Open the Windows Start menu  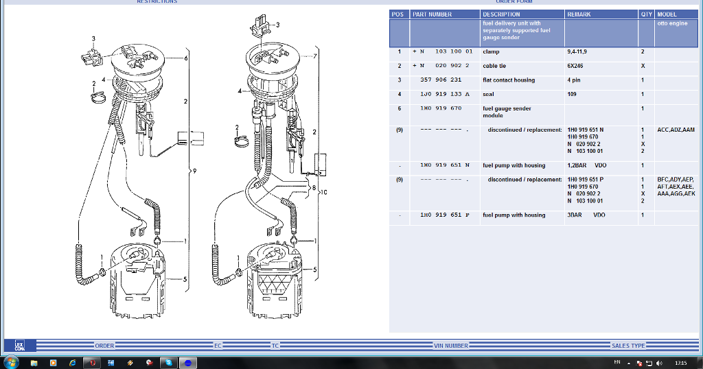click(x=12, y=362)
